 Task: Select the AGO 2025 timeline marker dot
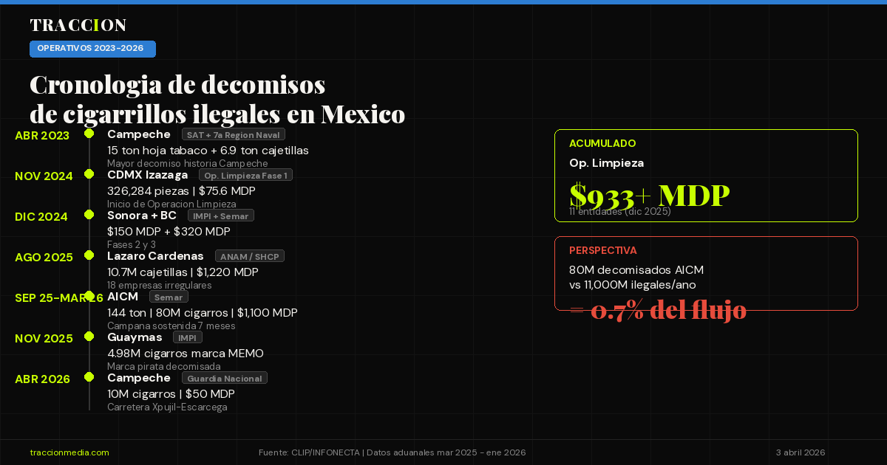(x=89, y=255)
